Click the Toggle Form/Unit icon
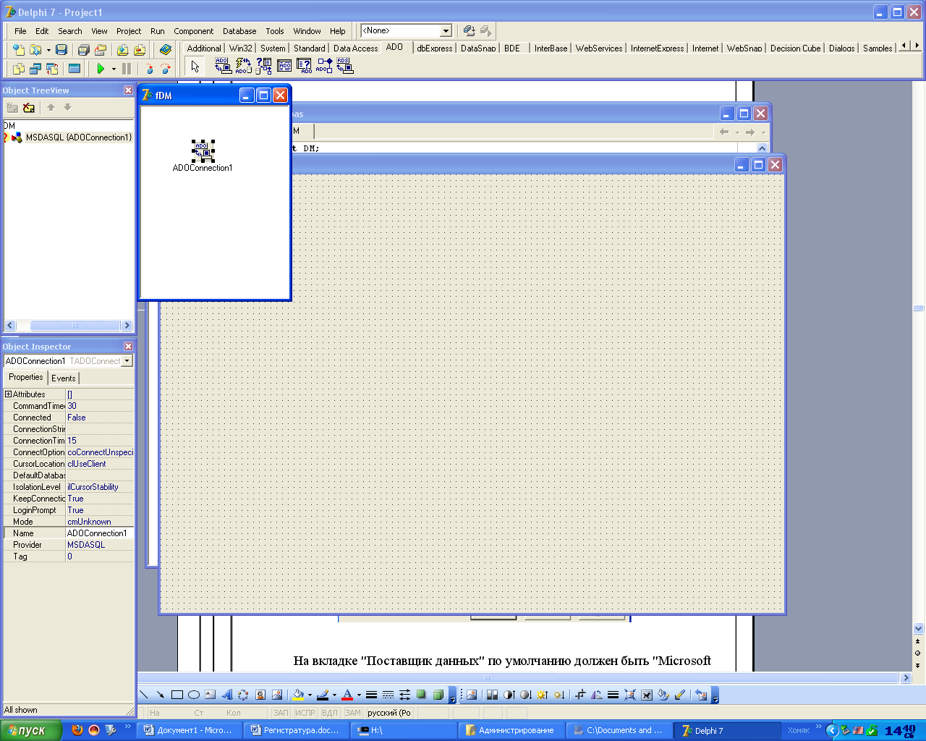 [52, 69]
